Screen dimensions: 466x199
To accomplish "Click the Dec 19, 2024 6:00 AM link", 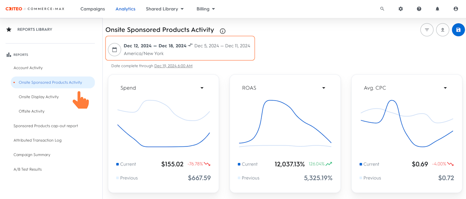I will coord(173,66).
